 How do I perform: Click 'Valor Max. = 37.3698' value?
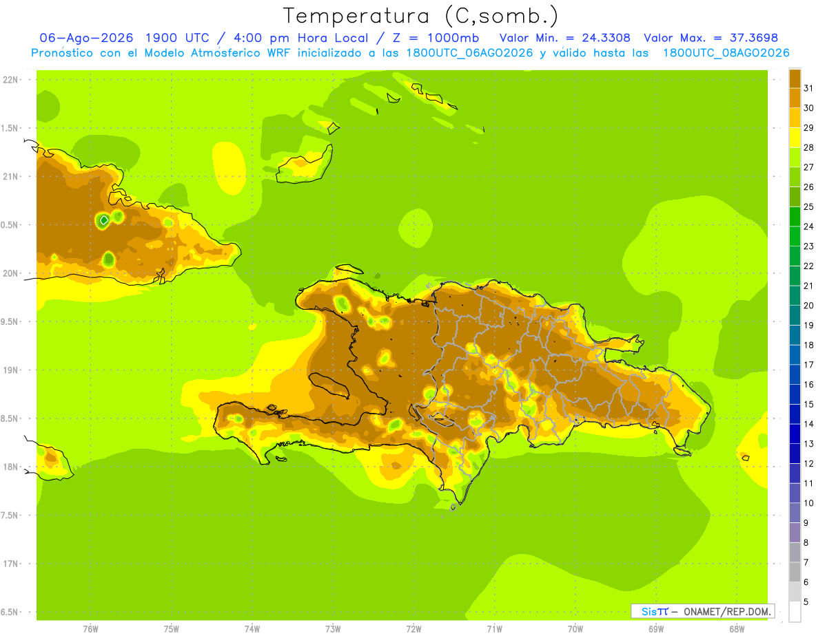click(x=711, y=38)
